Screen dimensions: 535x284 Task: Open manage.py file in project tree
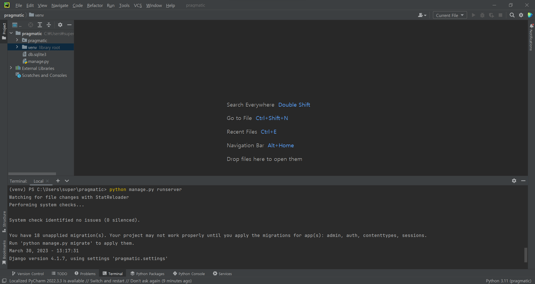(38, 61)
